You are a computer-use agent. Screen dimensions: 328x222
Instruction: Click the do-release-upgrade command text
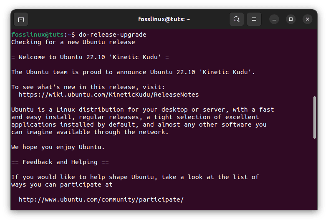click(113, 35)
